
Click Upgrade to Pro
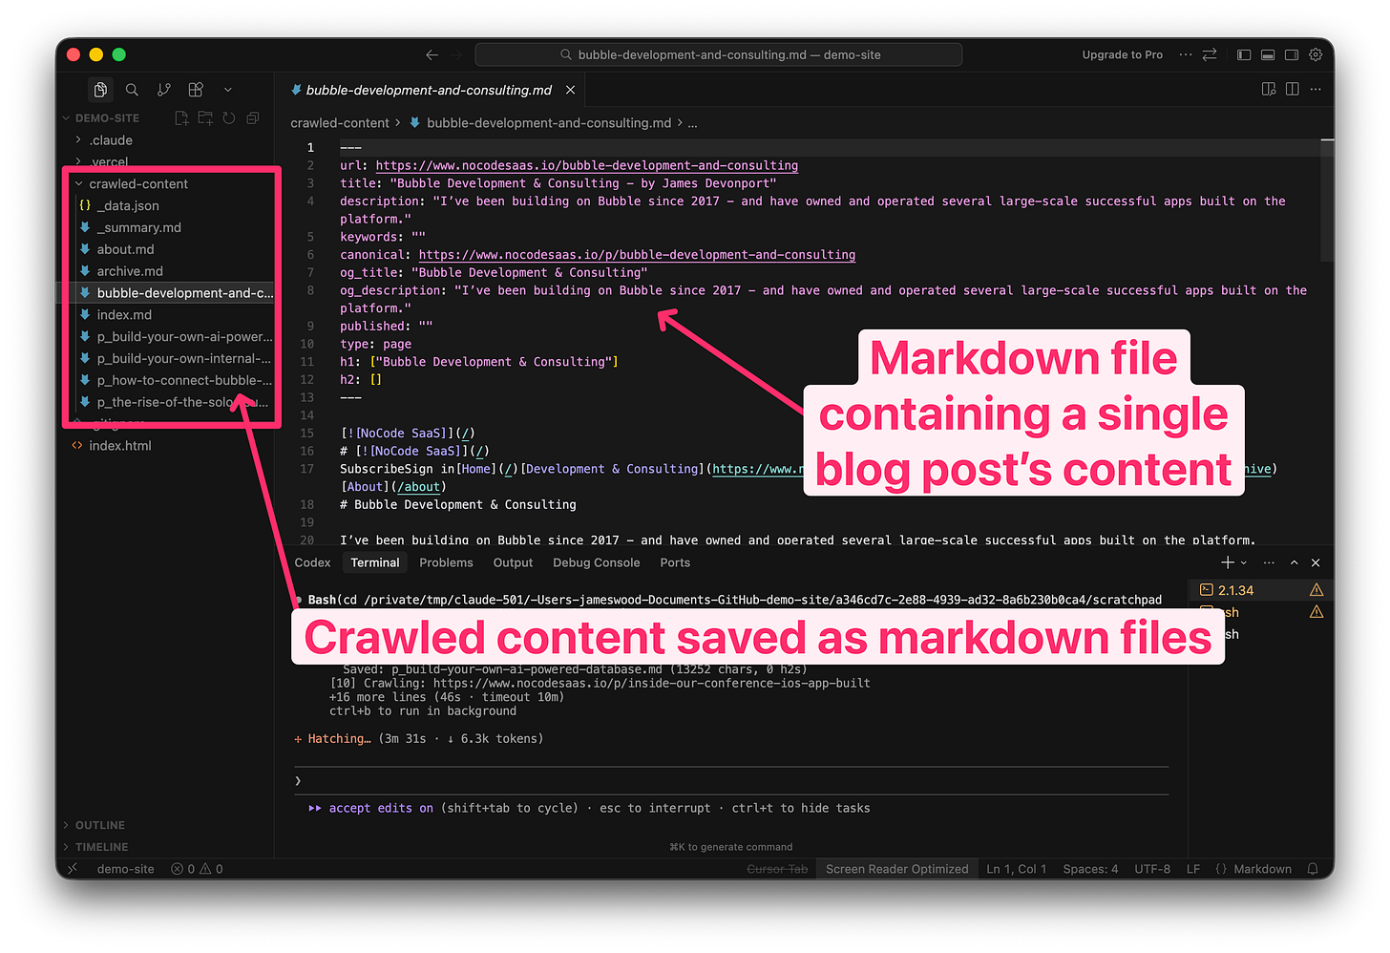point(1123,55)
